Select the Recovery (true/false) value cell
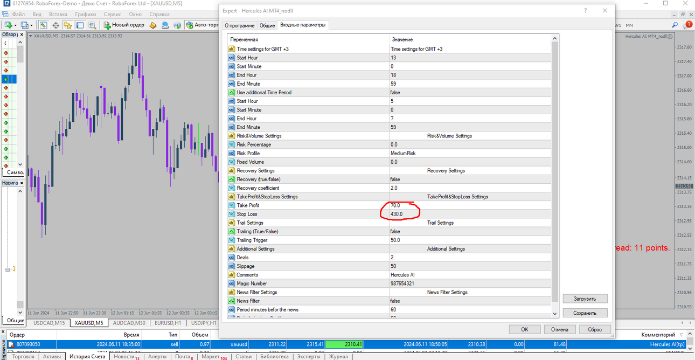The width and height of the screenshot is (695, 360). click(x=470, y=179)
